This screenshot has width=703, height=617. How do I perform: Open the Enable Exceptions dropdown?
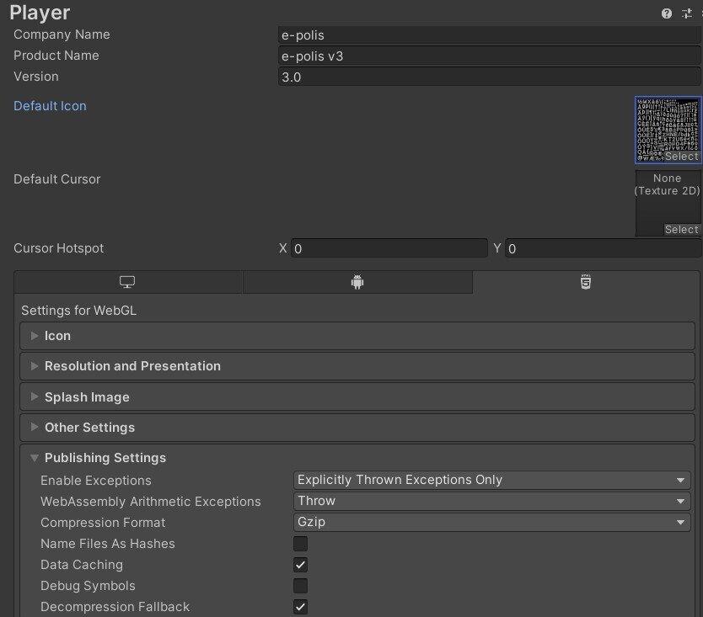click(491, 480)
